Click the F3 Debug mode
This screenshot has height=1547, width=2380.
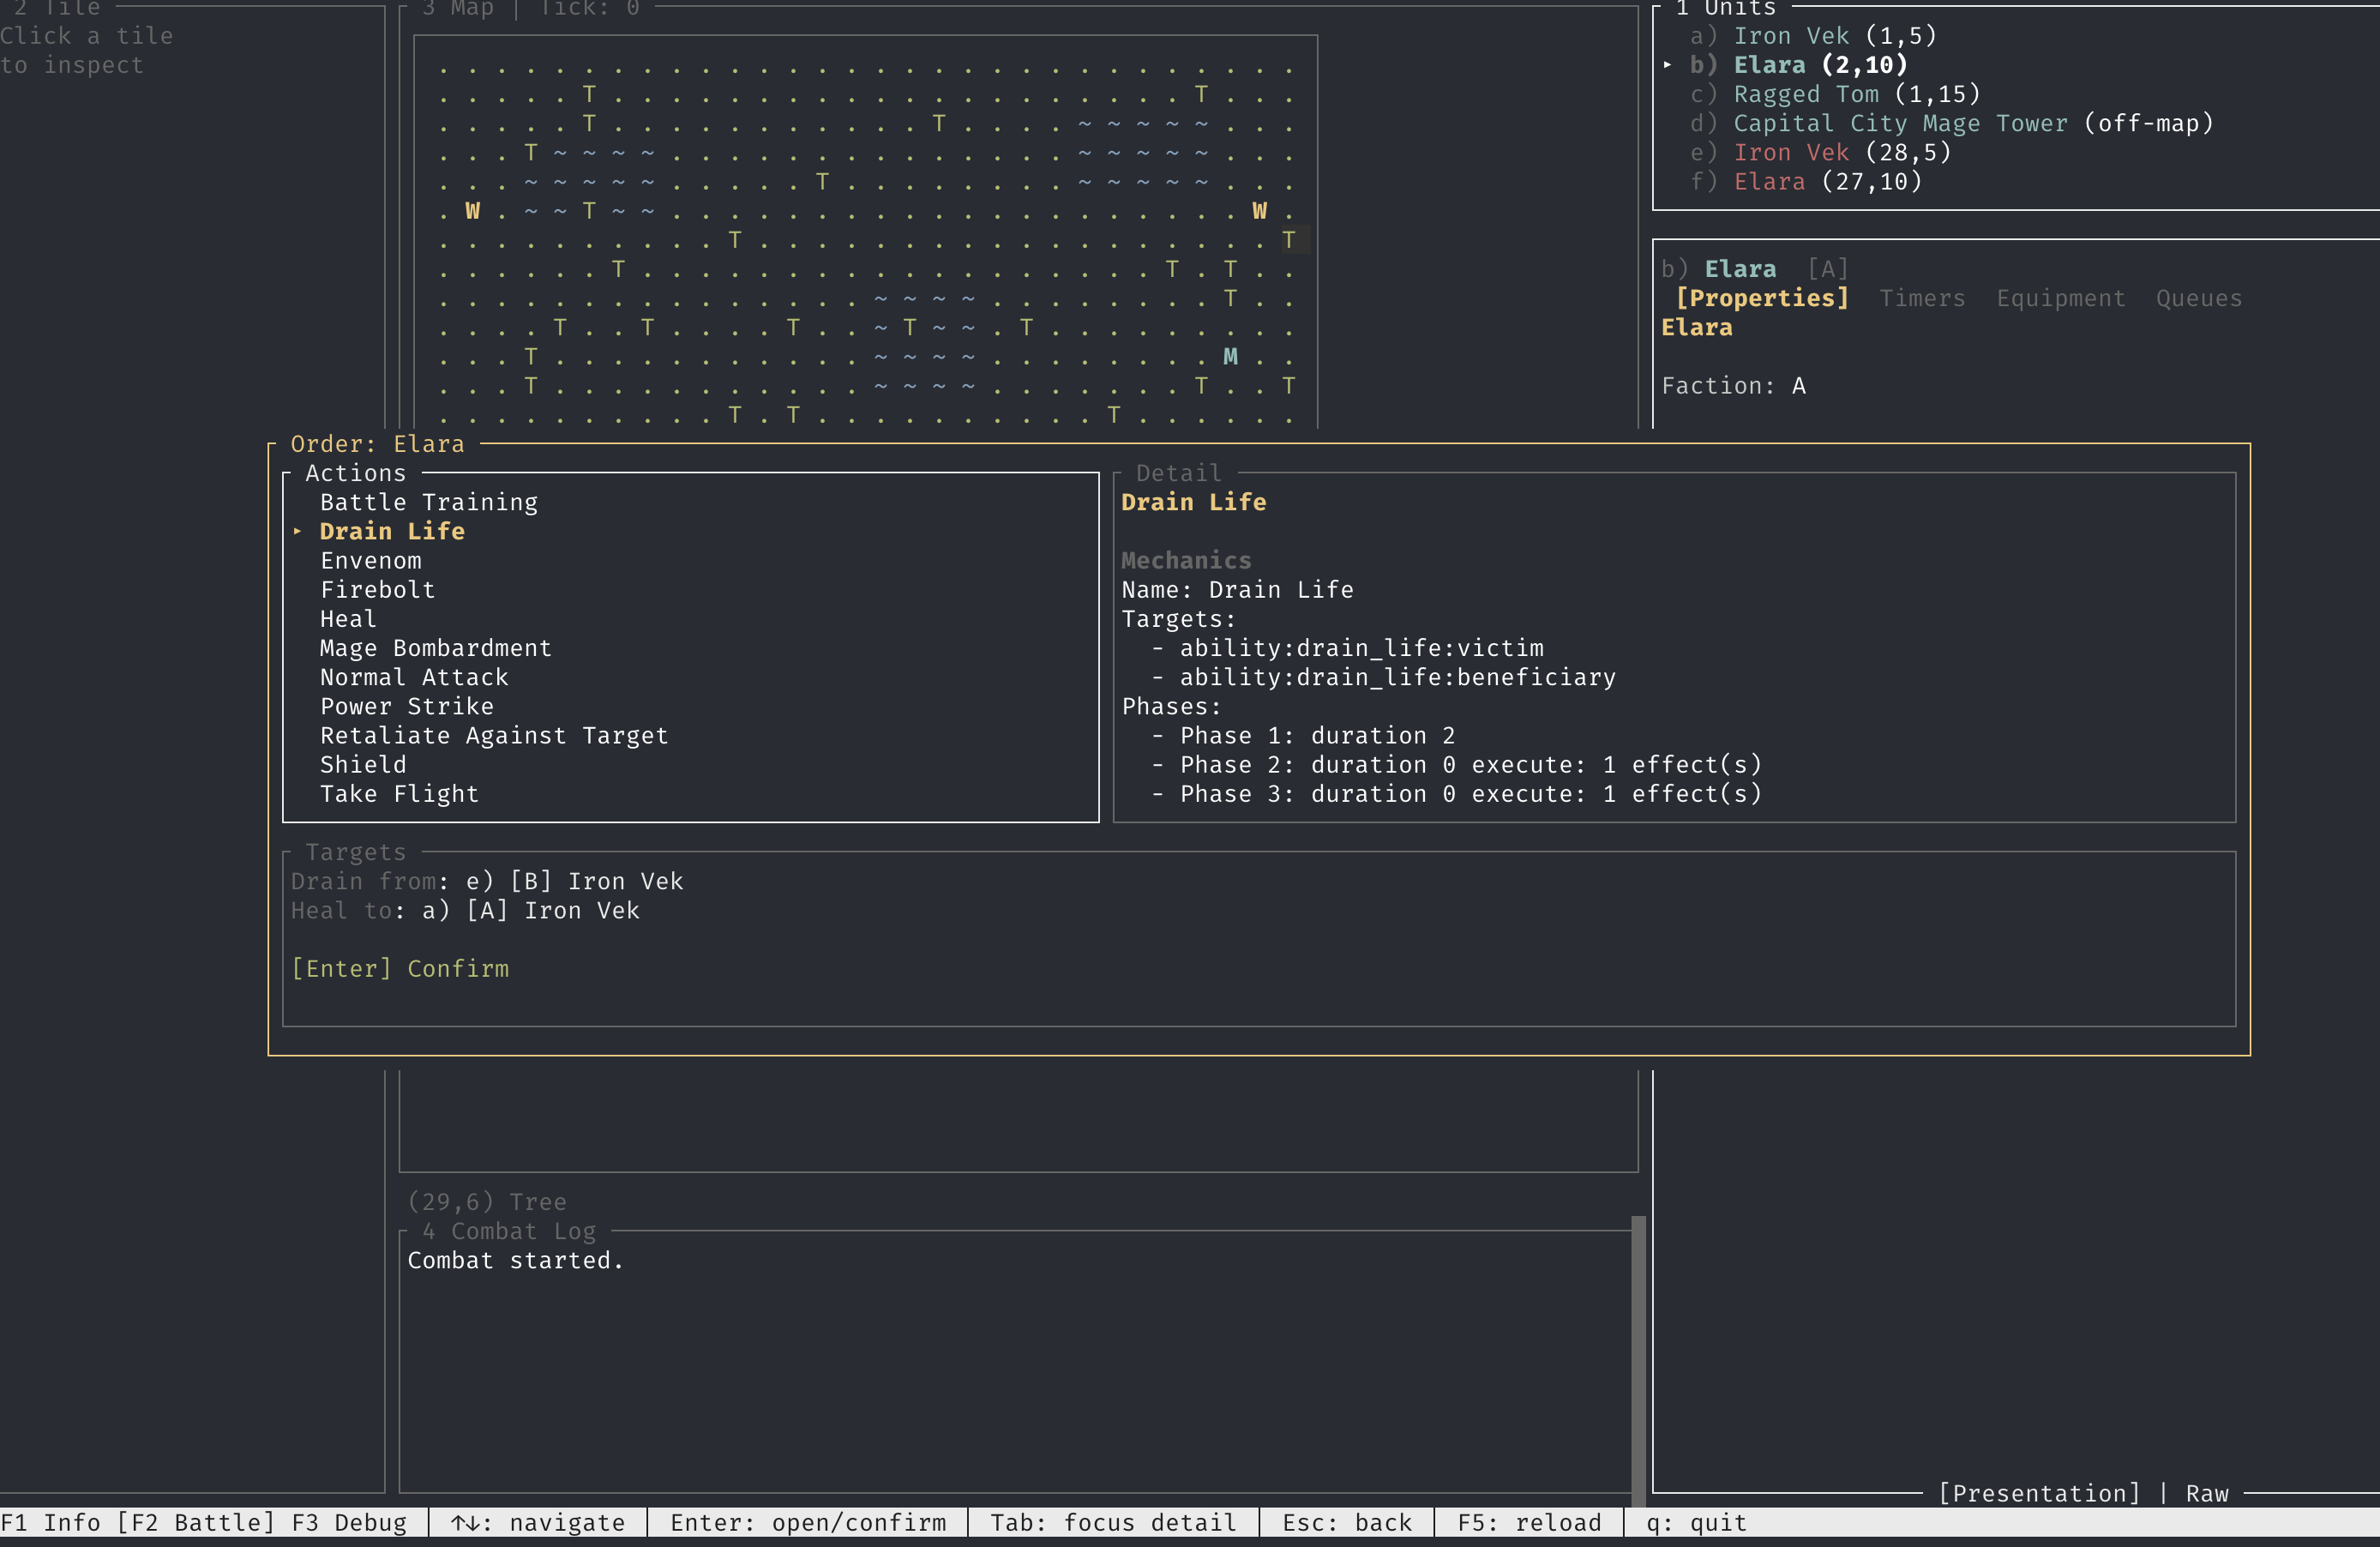coord(349,1522)
